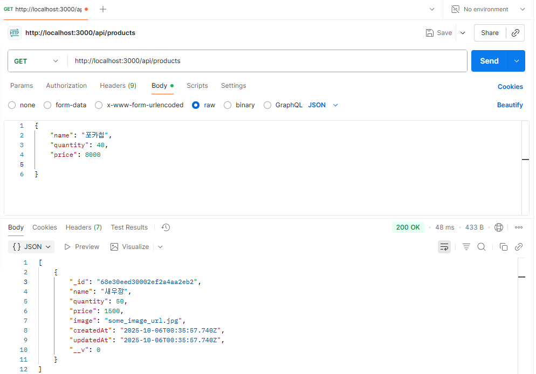Click the Share button
The width and height of the screenshot is (536, 374).
coord(490,33)
